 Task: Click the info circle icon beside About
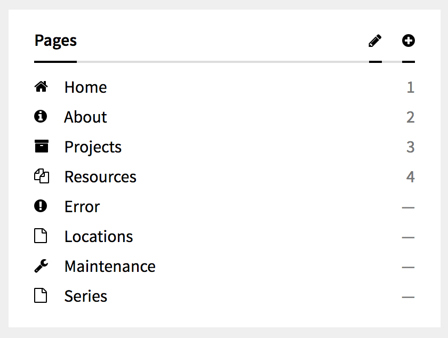41,117
